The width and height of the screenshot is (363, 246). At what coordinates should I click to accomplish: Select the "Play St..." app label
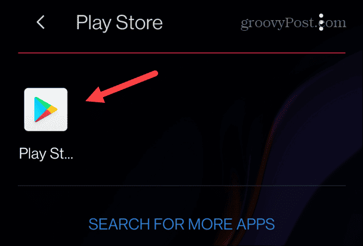[x=46, y=154]
